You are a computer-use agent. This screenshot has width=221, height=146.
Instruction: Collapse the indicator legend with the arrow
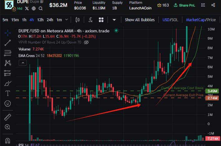pos(23,63)
